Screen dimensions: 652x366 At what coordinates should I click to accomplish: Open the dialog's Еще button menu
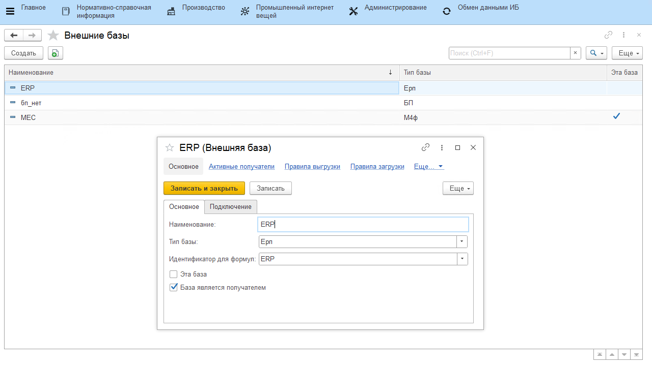point(458,188)
